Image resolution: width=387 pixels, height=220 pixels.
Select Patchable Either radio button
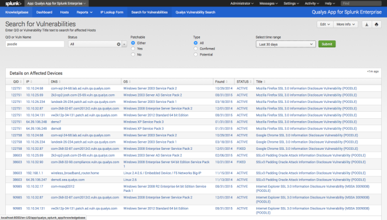[x=133, y=43]
